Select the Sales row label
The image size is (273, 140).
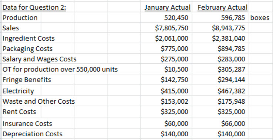[11, 28]
